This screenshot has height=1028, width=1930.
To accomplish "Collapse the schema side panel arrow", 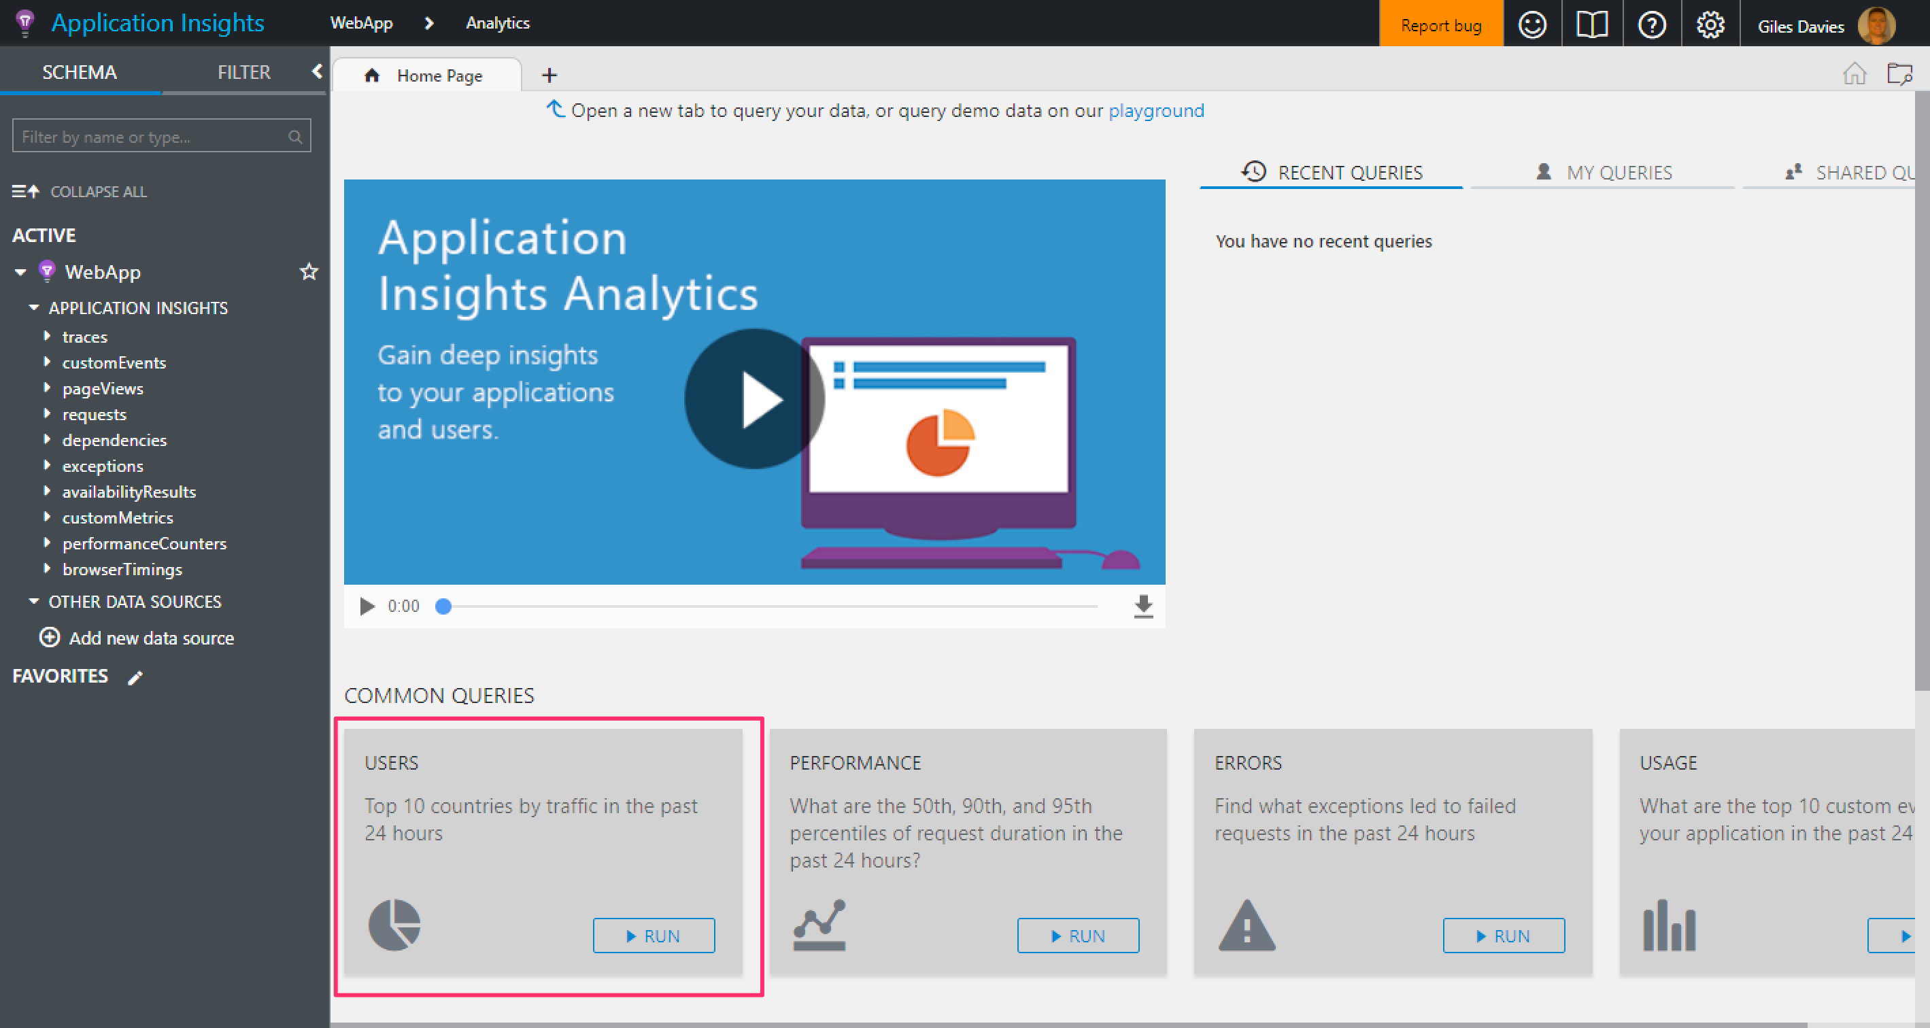I will click(x=317, y=71).
